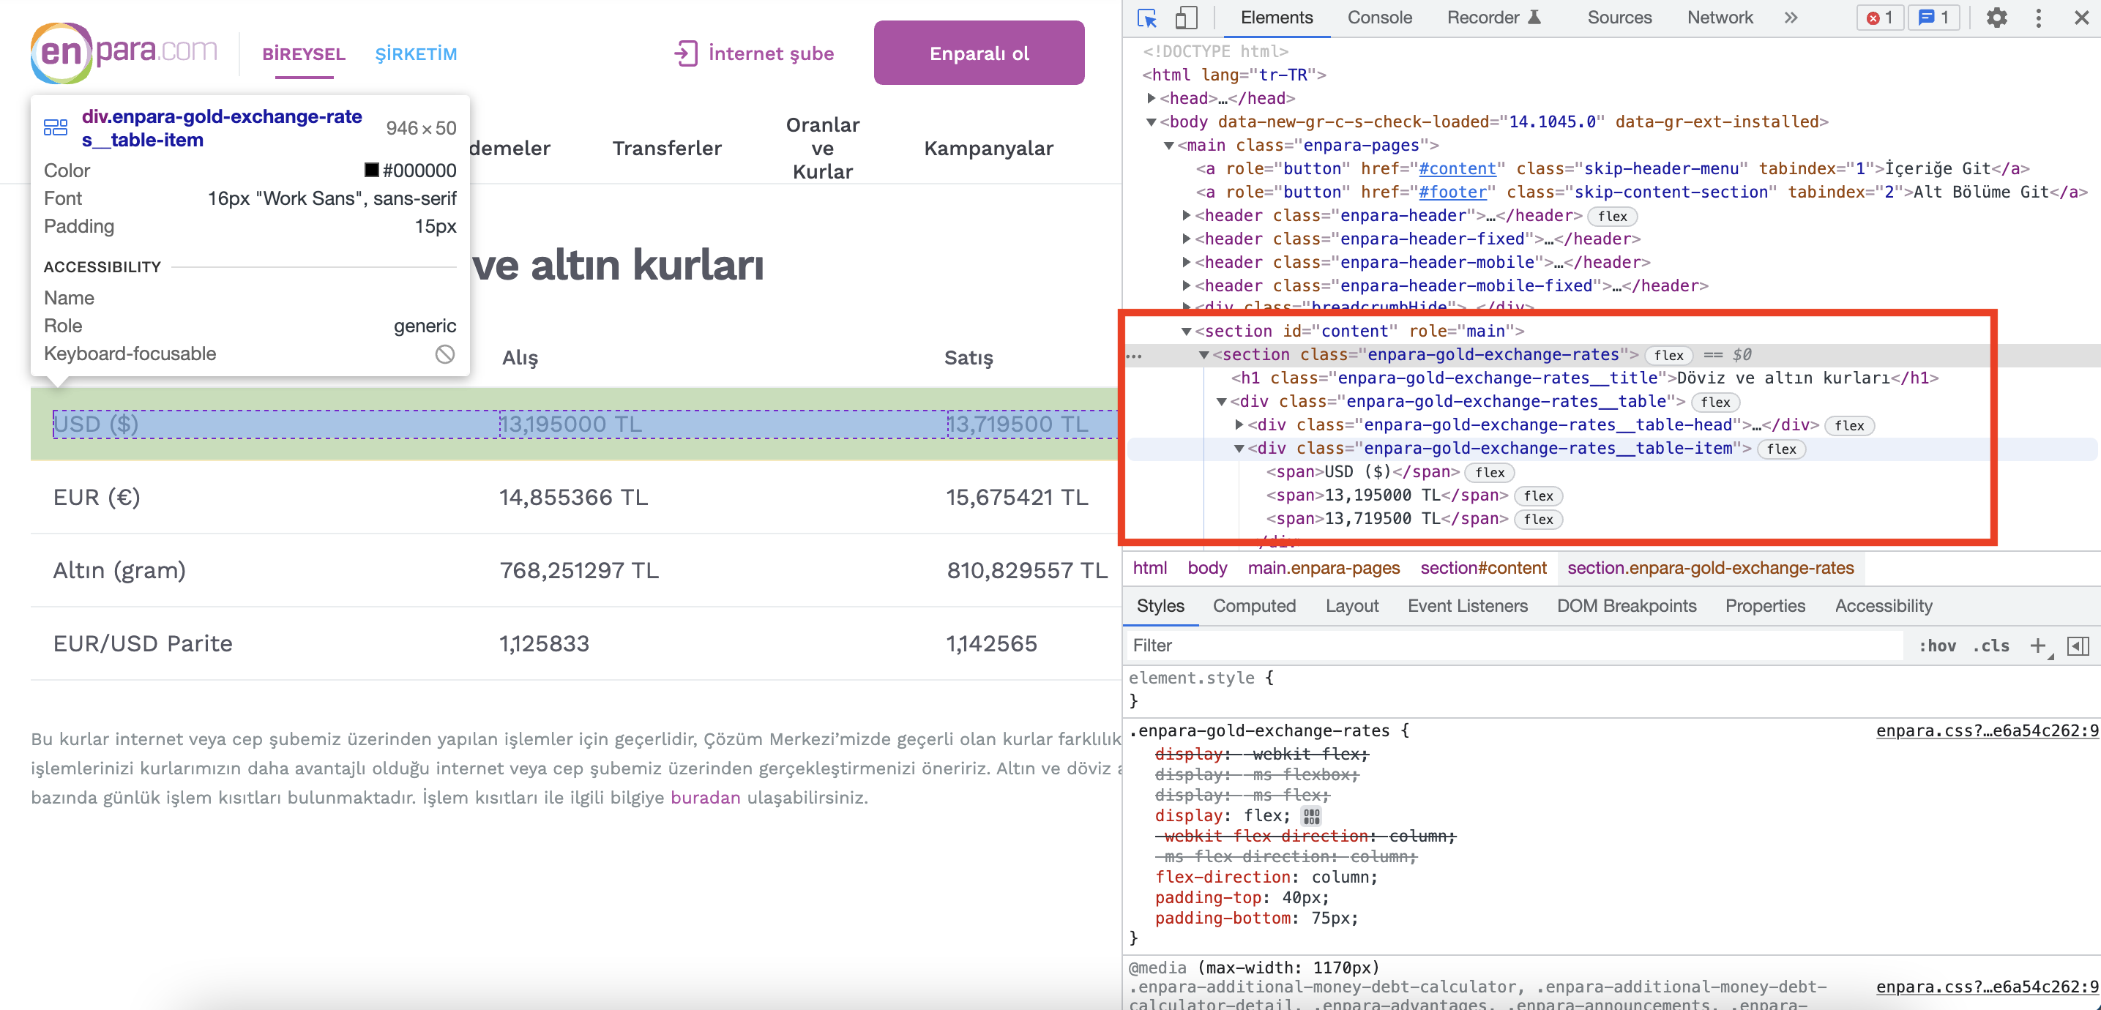Switch to the Console tab

coord(1379,18)
